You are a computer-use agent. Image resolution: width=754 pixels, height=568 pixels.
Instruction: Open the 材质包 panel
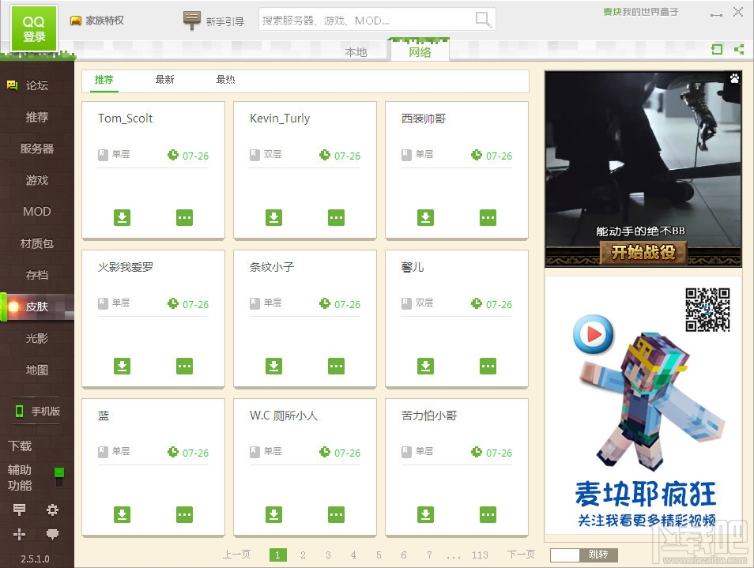(36, 243)
